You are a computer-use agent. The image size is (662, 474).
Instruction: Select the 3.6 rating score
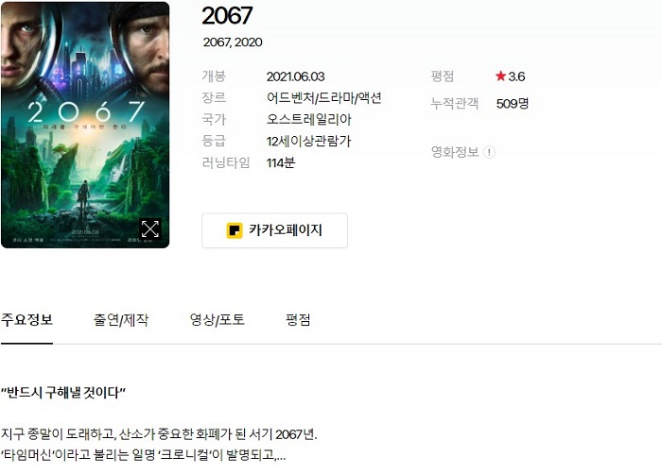(x=516, y=76)
